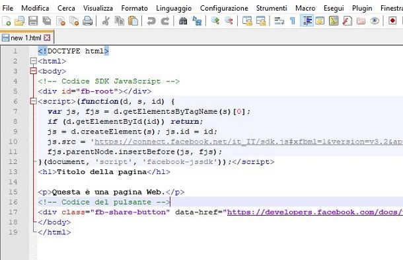Open the Linguaggio menu
Image resolution: width=403 pixels, height=260 pixels.
[x=174, y=8]
